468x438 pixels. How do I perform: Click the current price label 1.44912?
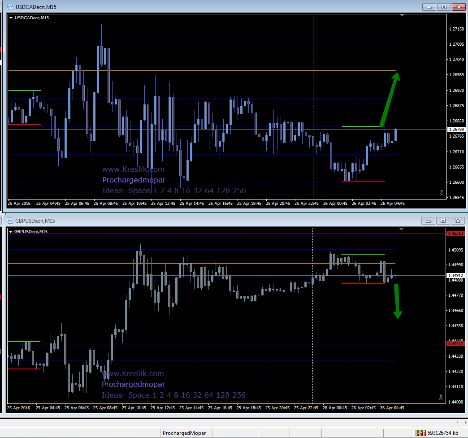455,275
